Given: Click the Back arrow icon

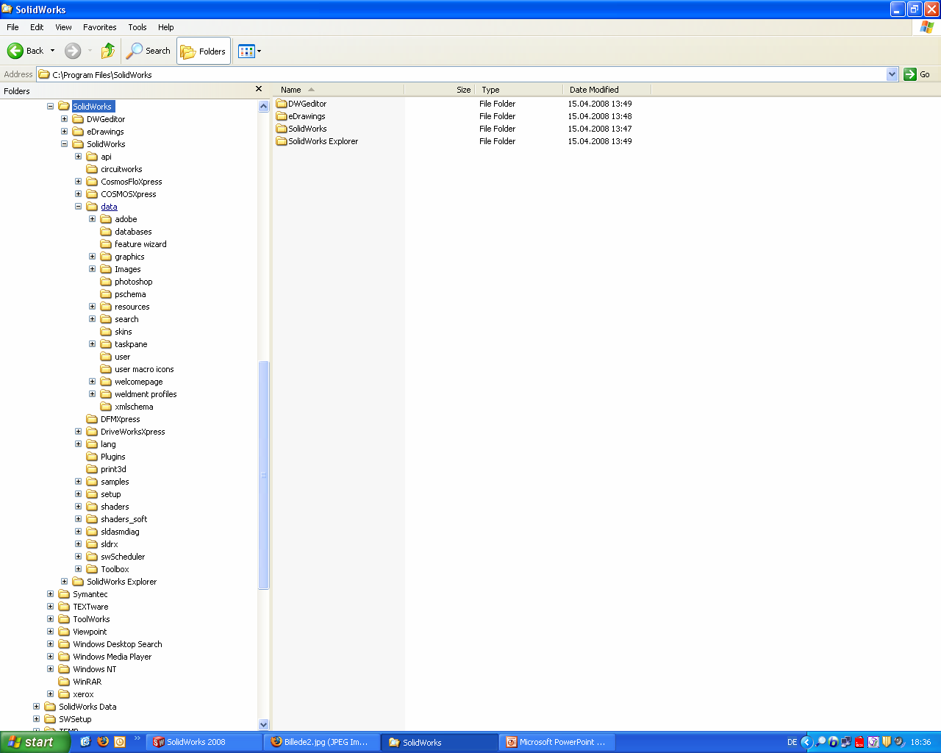Looking at the screenshot, I should (x=15, y=51).
